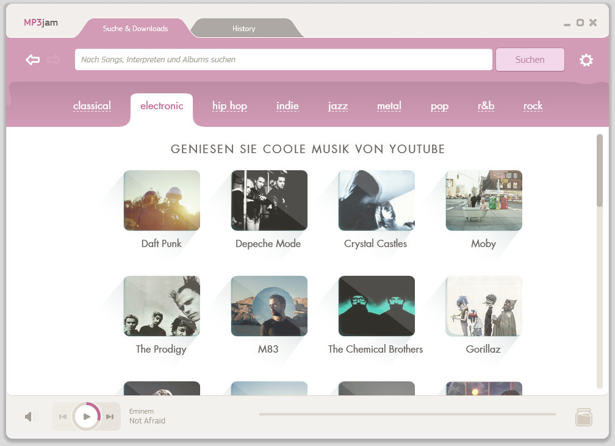
Task: Select the rock genre tab
Action: click(x=533, y=106)
